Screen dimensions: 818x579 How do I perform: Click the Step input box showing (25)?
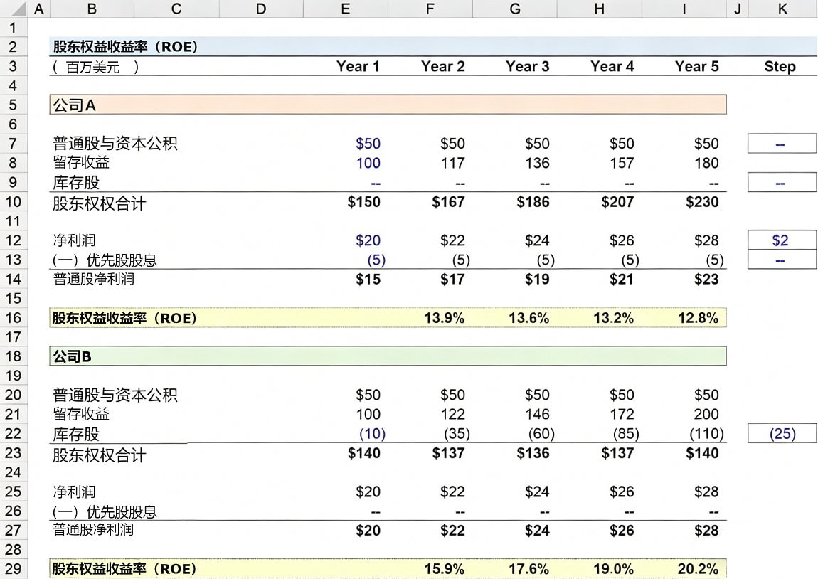click(x=781, y=433)
